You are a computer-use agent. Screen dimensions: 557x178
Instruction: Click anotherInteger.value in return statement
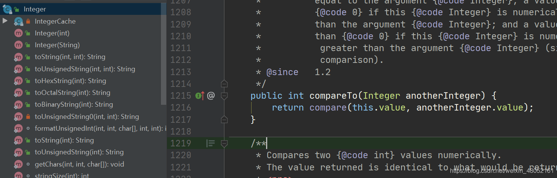[470, 107]
